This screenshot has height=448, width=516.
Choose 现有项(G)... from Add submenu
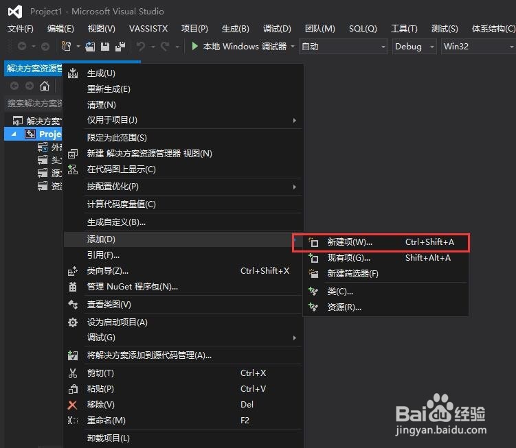point(385,258)
